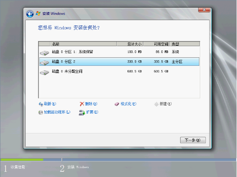Click the 总计大小 column header
This screenshot has height=177, width=237.
[x=130, y=44]
